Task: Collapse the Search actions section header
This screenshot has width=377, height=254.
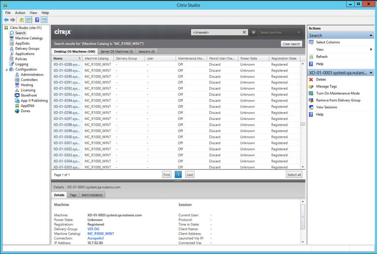Action: click(371, 35)
